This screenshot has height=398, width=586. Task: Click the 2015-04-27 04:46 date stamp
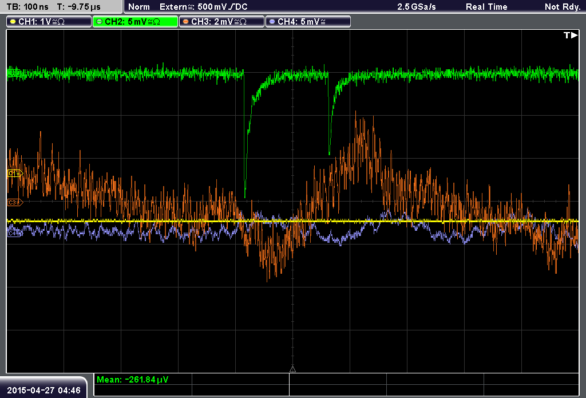point(43,390)
